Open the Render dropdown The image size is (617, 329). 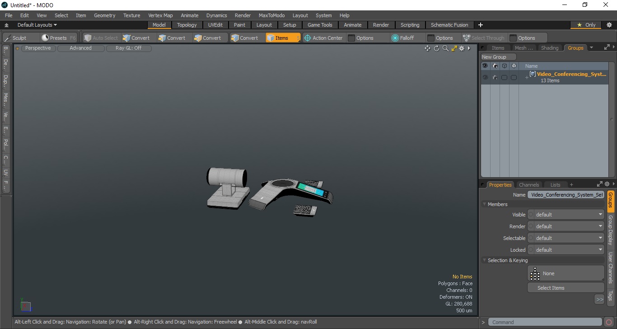(x=566, y=226)
